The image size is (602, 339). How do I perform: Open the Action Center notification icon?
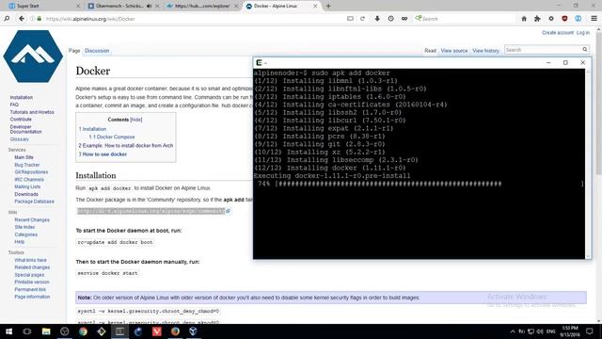pos(590,331)
